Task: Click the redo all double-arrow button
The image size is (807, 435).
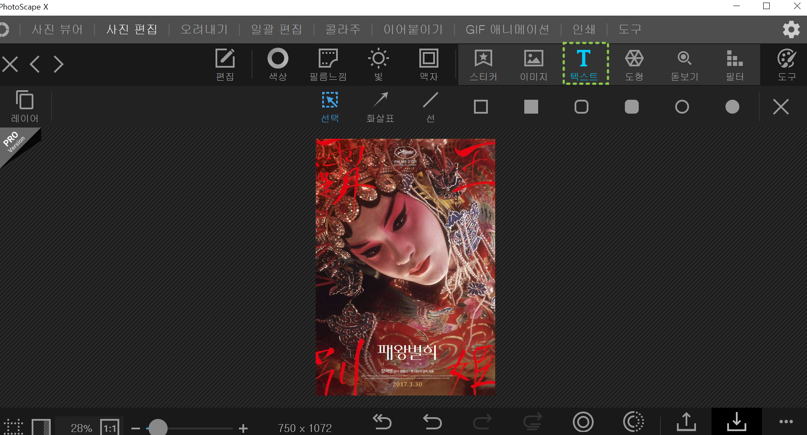Action: [533, 422]
